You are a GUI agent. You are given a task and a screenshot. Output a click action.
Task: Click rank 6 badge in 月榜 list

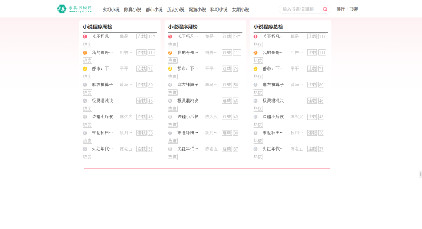click(170, 117)
